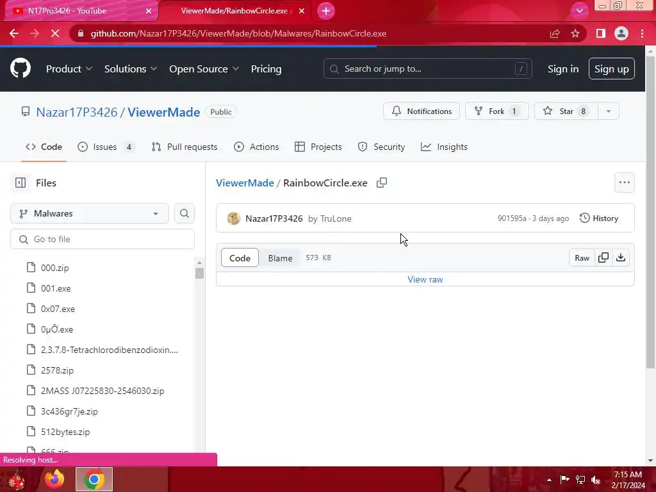
Task: Open Chrome three-dot menu
Action: click(x=642, y=33)
